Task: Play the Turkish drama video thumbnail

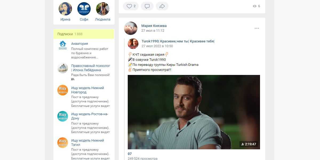Action: (x=194, y=112)
